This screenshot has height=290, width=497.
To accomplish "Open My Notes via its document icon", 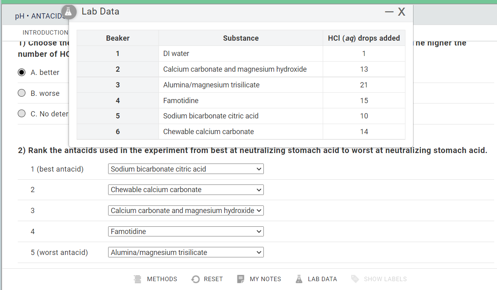I will click(240, 279).
